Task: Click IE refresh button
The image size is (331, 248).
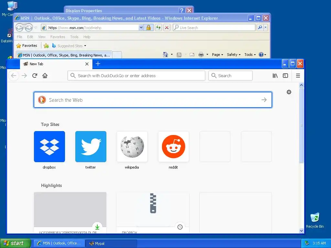Action: 158,27
